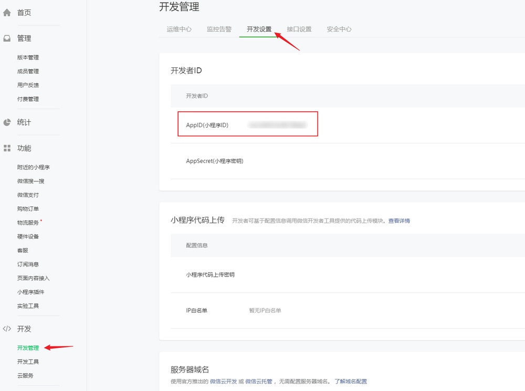
Task: Select 开发工具 in the sidebar
Action: pyautogui.click(x=28, y=362)
